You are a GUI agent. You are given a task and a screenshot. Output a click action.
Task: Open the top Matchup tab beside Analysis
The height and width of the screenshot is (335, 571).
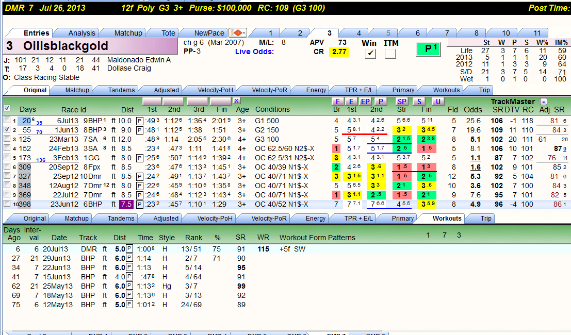(128, 33)
